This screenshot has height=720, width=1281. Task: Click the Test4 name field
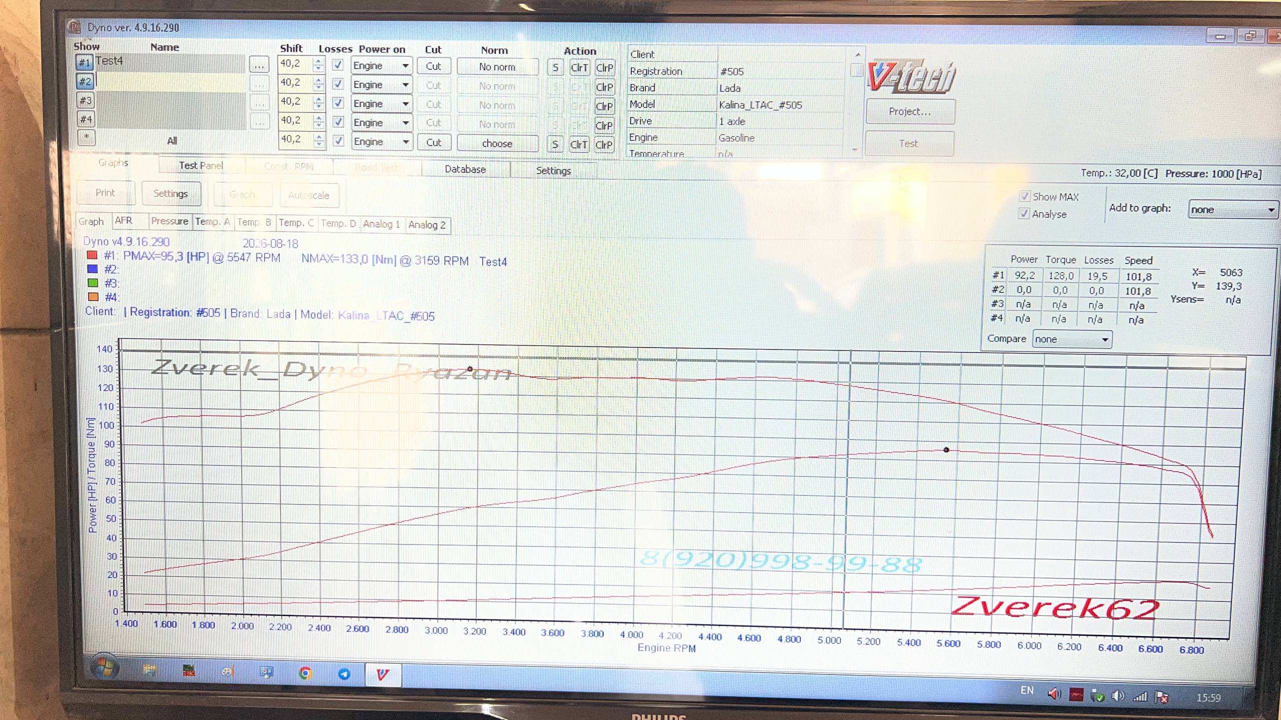[x=170, y=63]
